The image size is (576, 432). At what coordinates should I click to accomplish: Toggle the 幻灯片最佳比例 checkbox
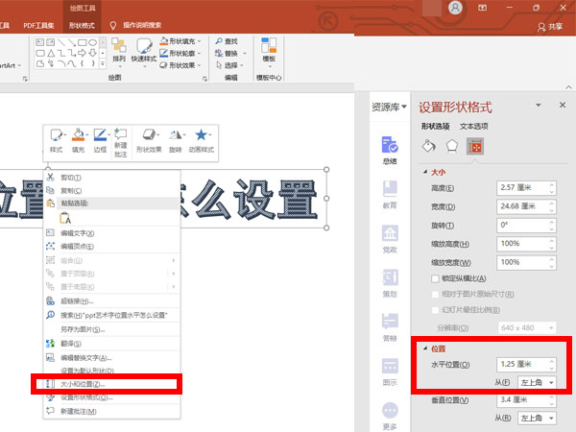pyautogui.click(x=437, y=310)
